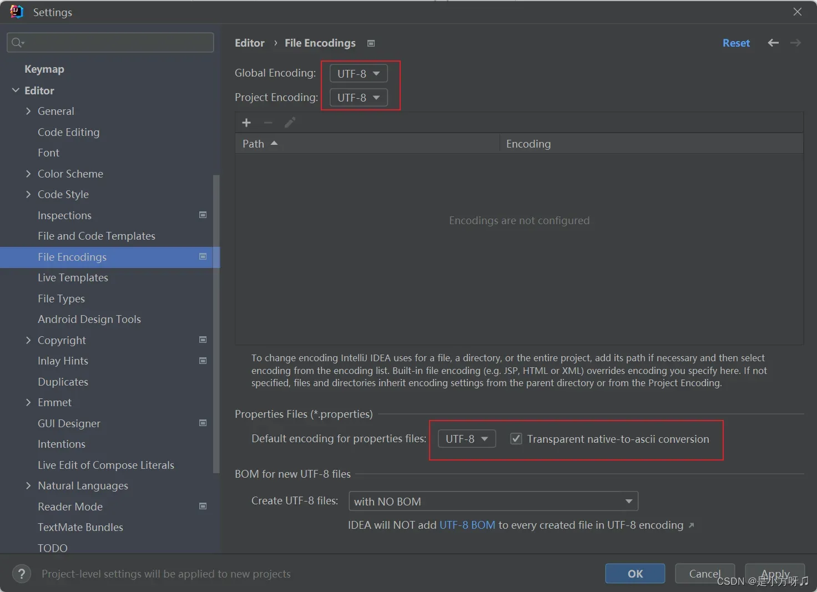Open the Project Encoding dropdown
The image size is (817, 592).
pos(359,98)
